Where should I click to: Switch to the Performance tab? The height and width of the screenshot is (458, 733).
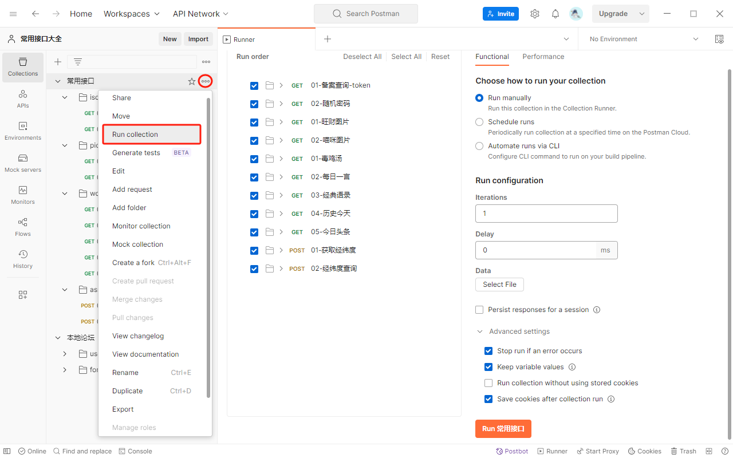pos(543,57)
